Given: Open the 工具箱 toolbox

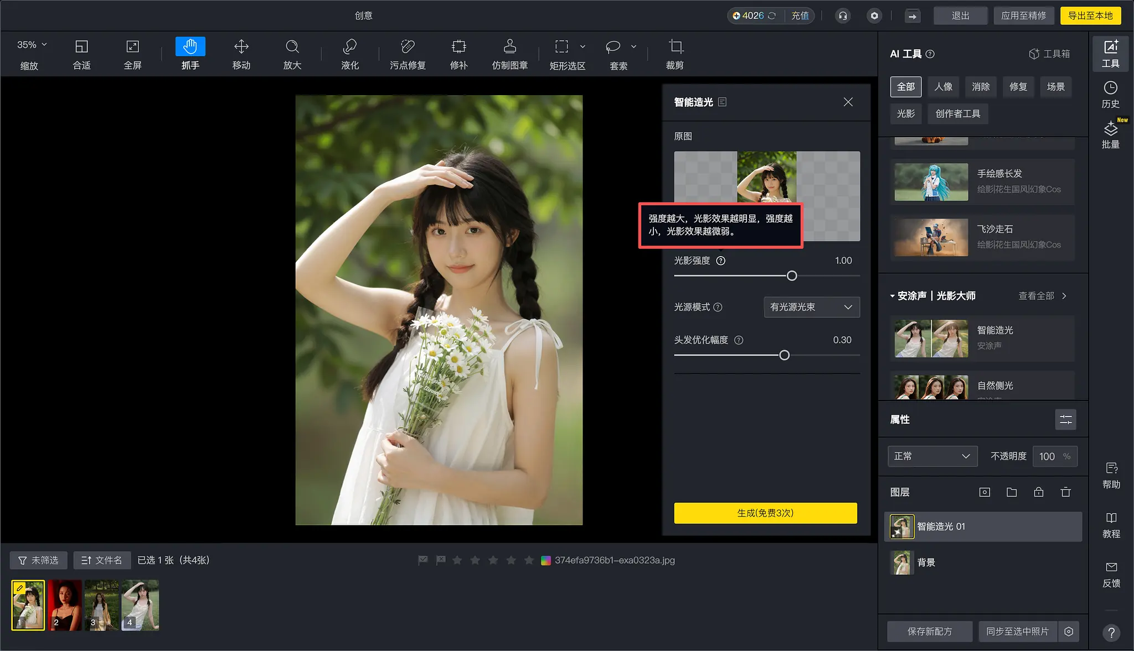Looking at the screenshot, I should point(1048,54).
